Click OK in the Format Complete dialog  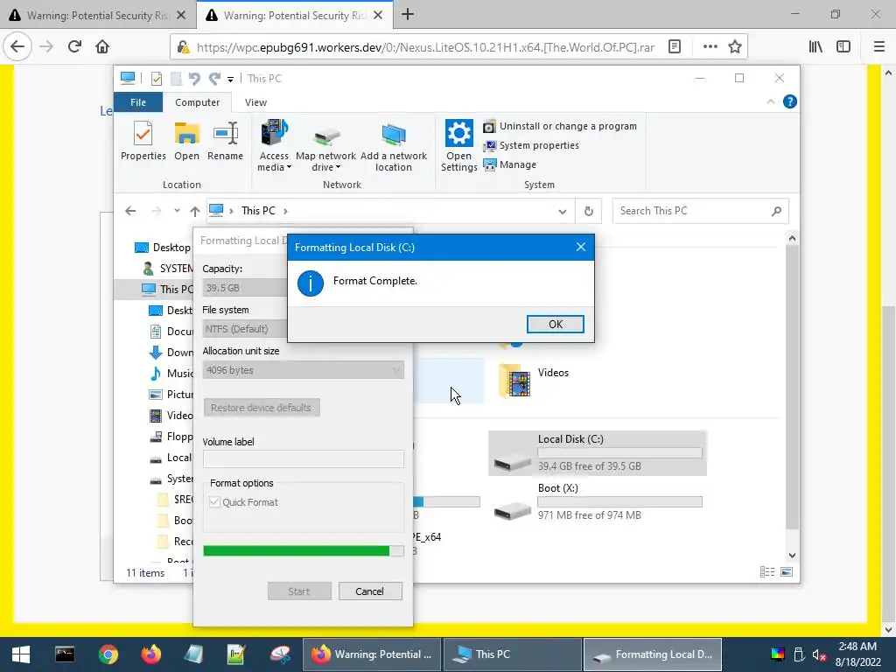(x=555, y=324)
